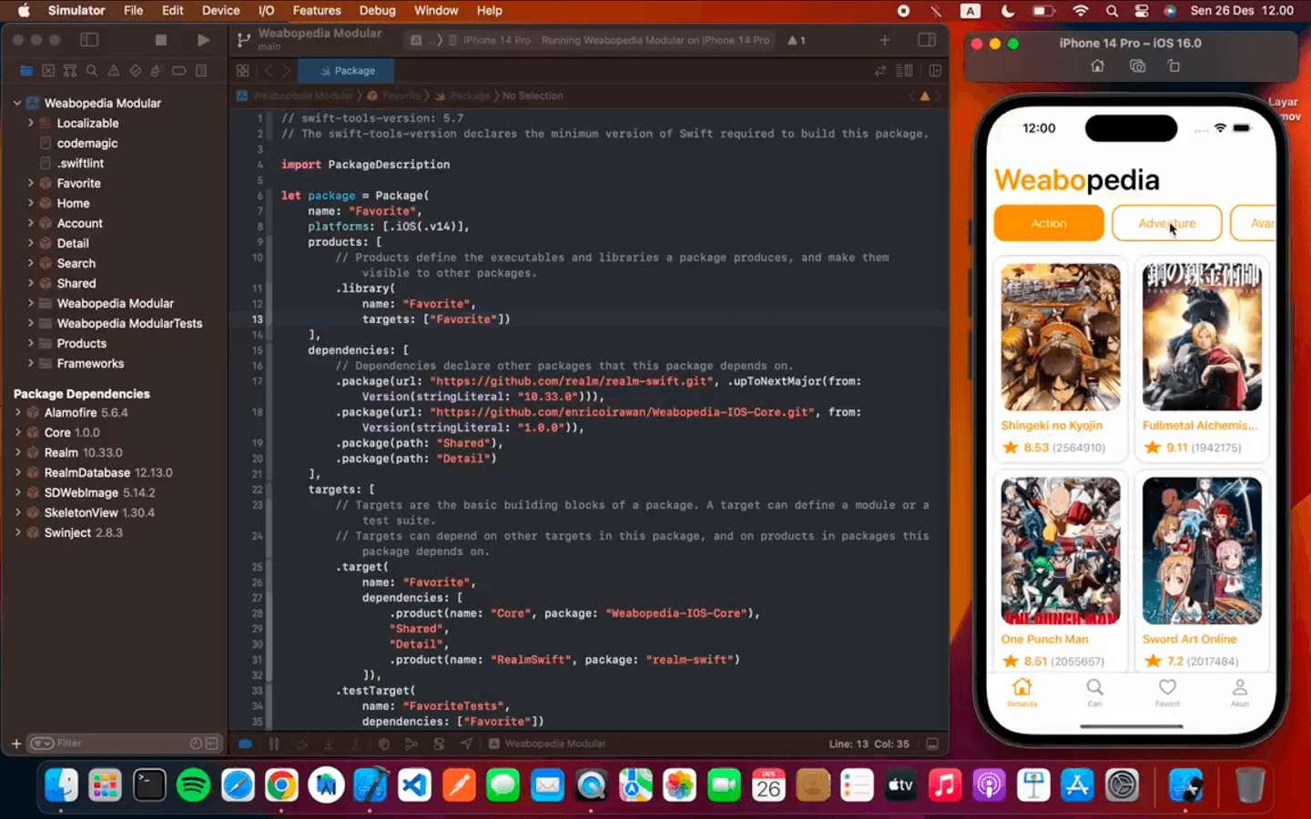This screenshot has width=1311, height=819.
Task: Toggle the navigator sidebar visibility
Action: pos(89,40)
